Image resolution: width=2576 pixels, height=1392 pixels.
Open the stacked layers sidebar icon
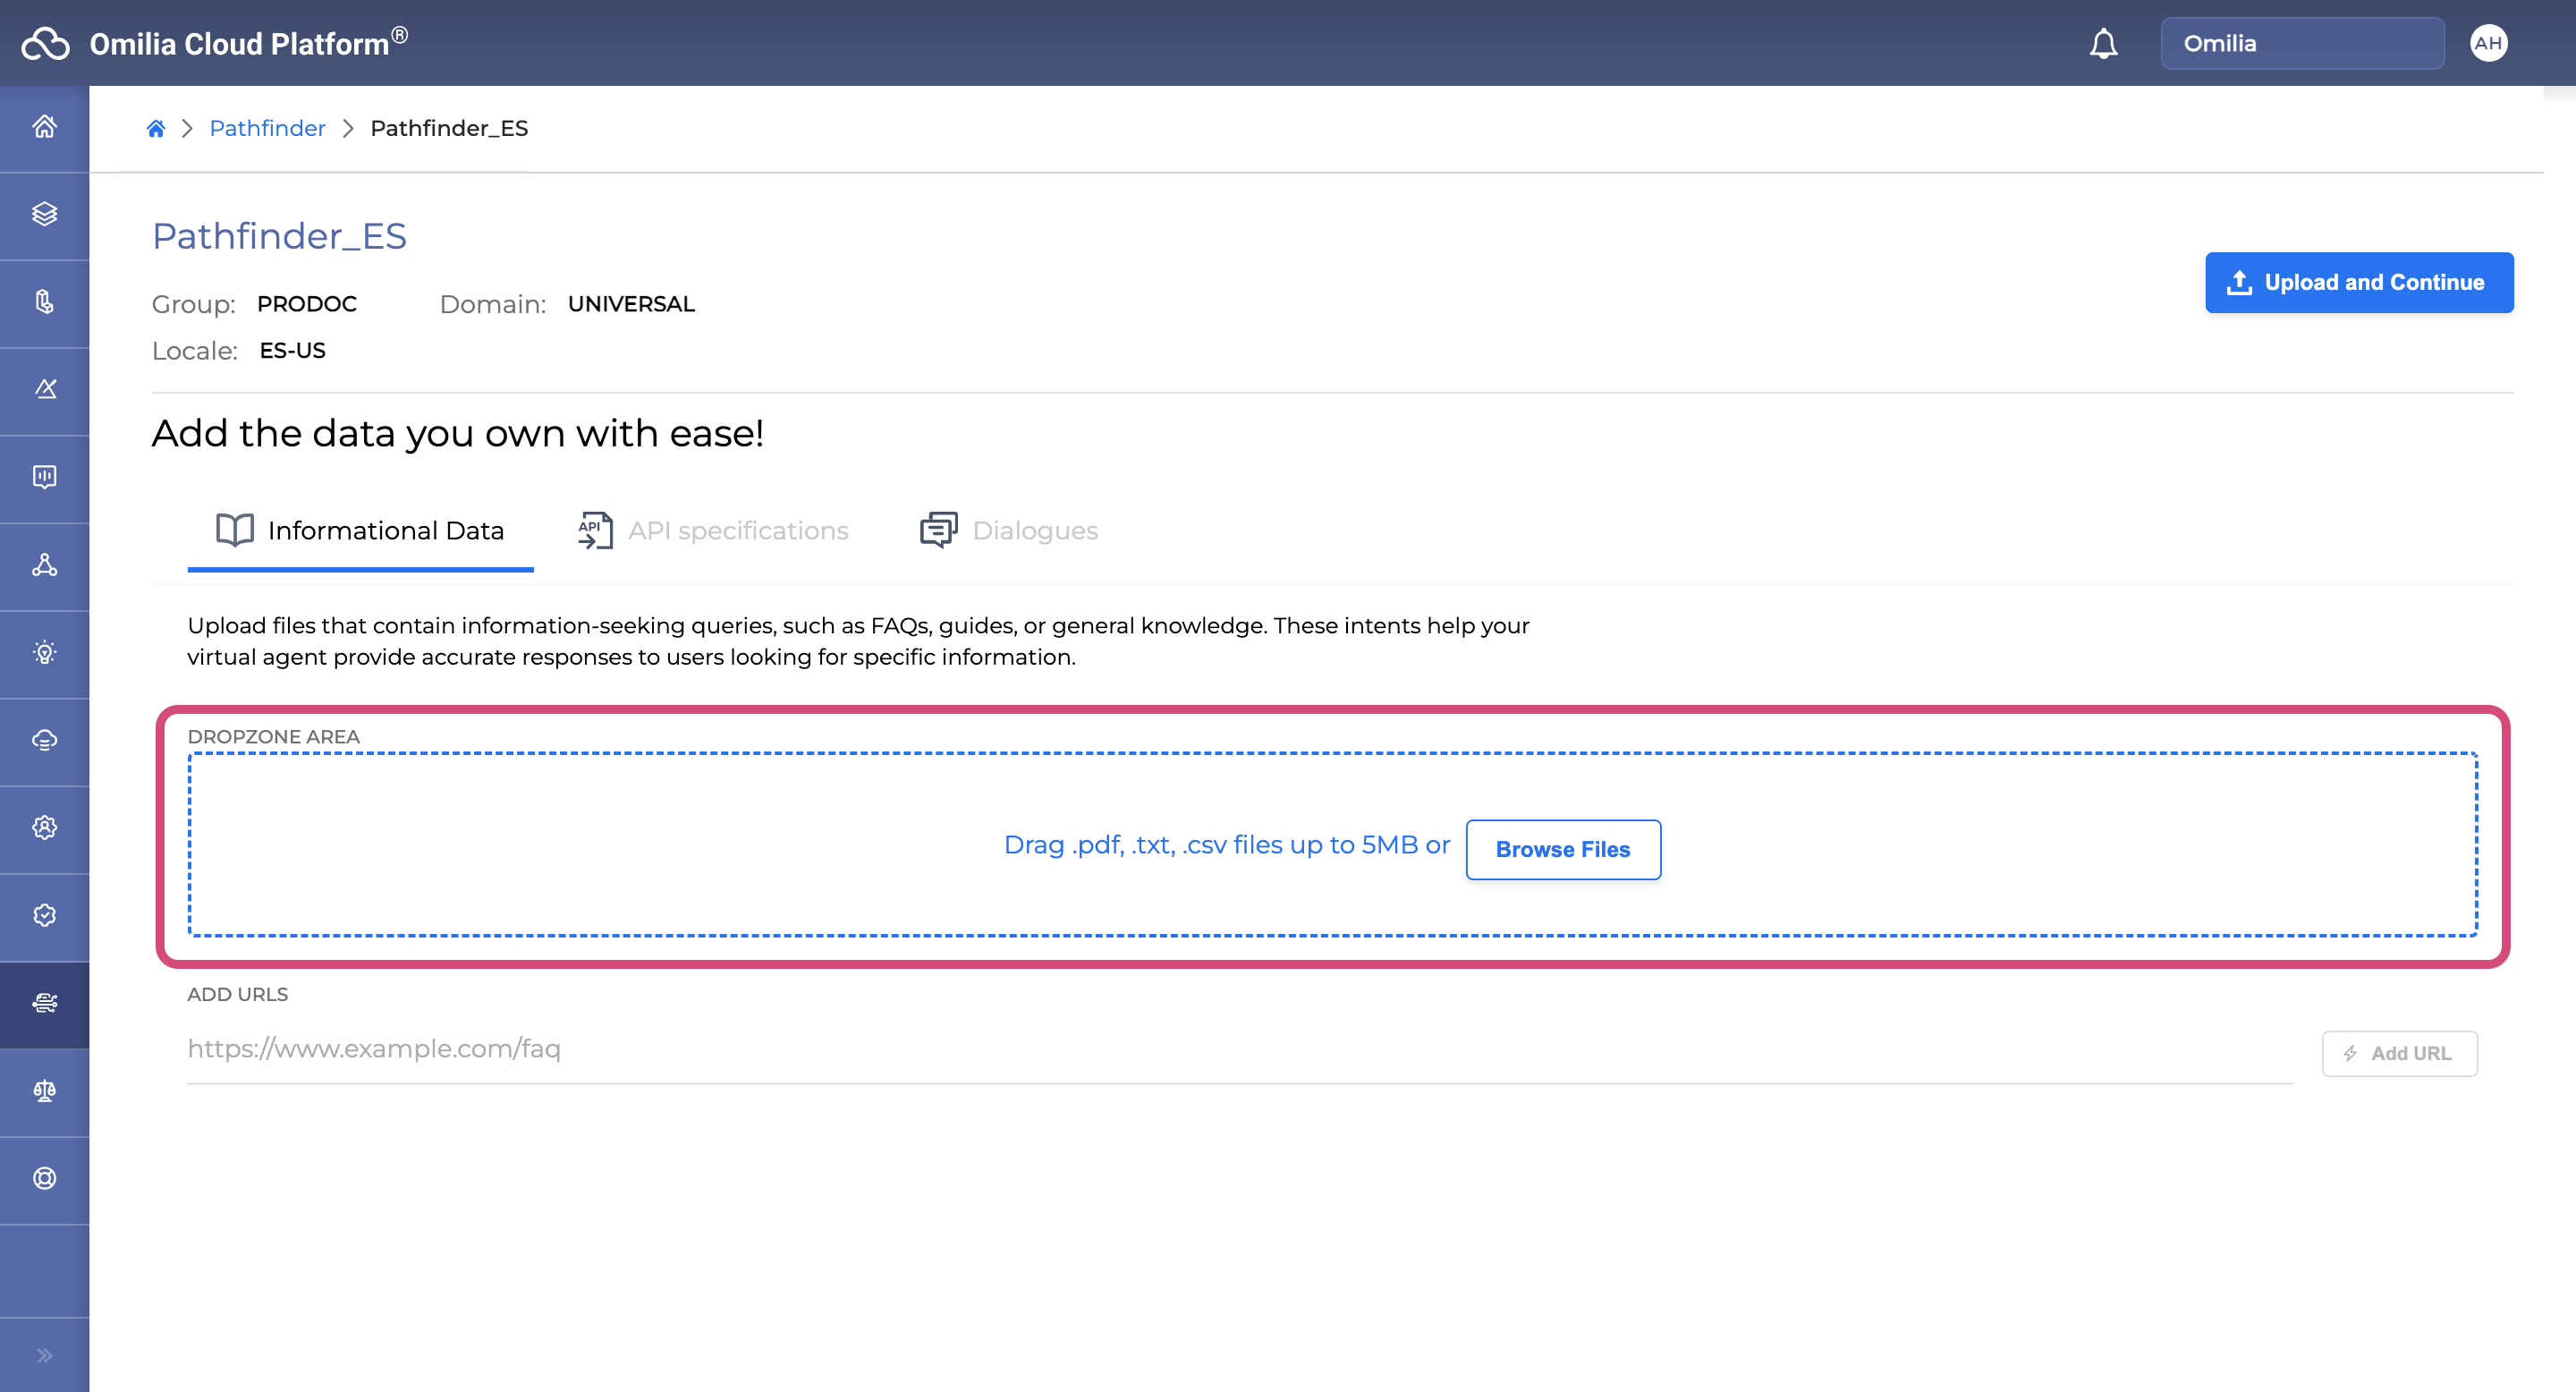pos(44,214)
